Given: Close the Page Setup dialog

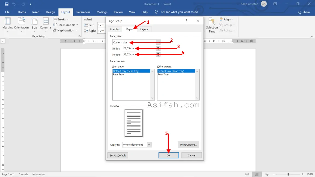Looking at the screenshot, I should (x=198, y=21).
